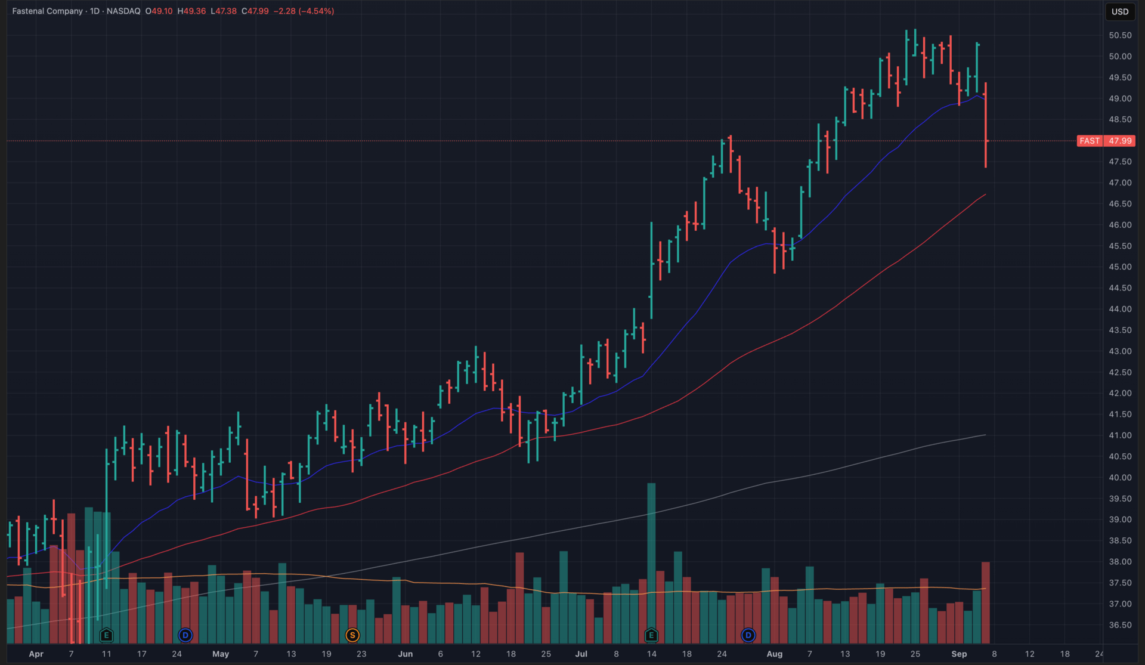This screenshot has height=665, width=1145.
Task: Click the July earnings E marker
Action: (x=651, y=635)
